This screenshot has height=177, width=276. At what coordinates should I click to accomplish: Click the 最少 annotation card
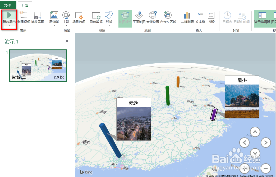click(242, 97)
